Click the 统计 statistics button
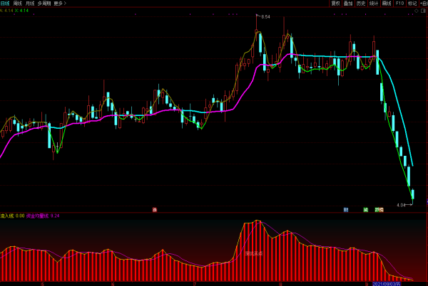This screenshot has width=428, height=286. coord(374,3)
